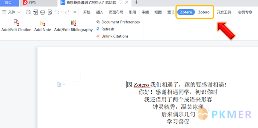
Task: Open a new tab with the plus button
Action: pyautogui.click(x=137, y=2)
